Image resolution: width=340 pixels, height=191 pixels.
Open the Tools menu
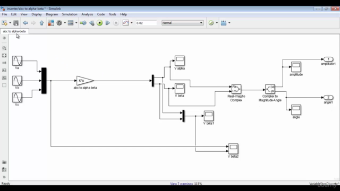(112, 14)
